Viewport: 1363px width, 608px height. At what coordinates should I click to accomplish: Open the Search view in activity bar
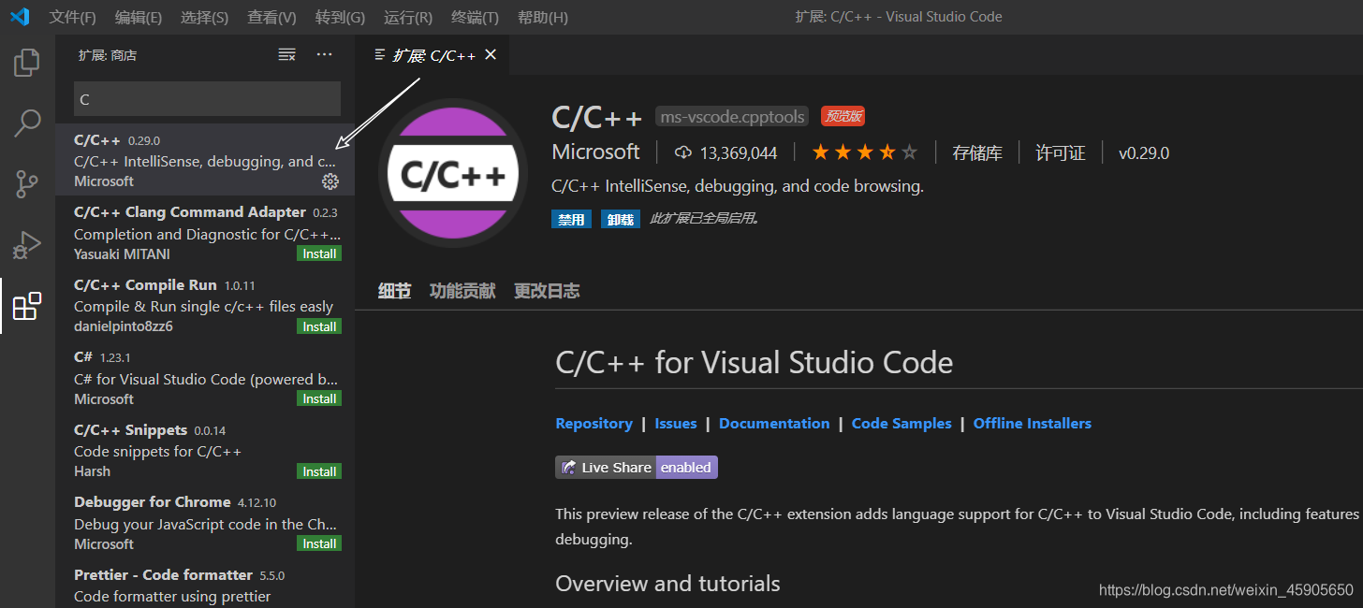(x=27, y=123)
